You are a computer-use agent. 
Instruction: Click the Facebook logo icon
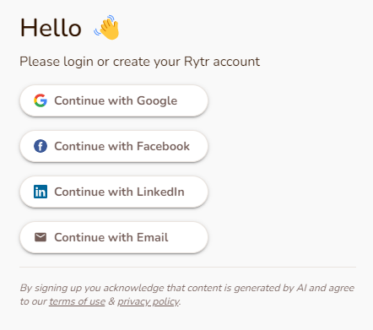(41, 146)
